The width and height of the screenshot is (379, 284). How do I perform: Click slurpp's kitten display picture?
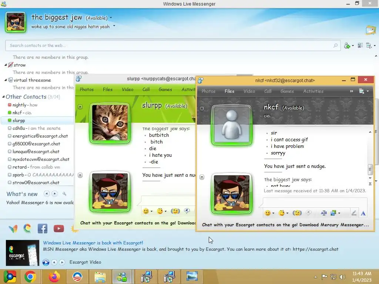[x=110, y=123]
